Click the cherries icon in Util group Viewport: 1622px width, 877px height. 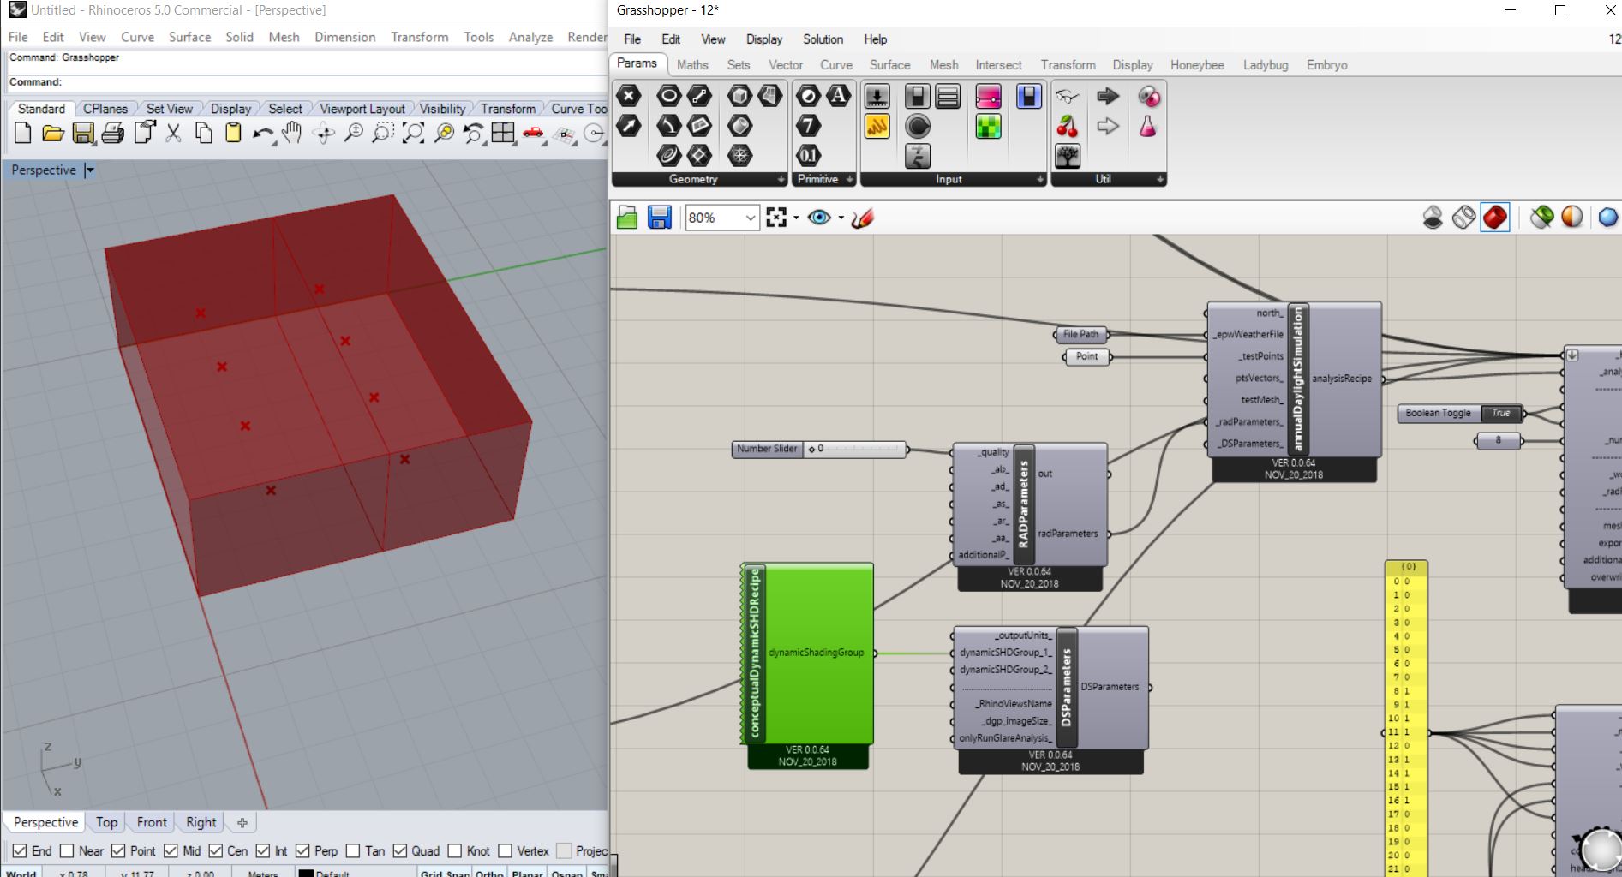tap(1068, 126)
